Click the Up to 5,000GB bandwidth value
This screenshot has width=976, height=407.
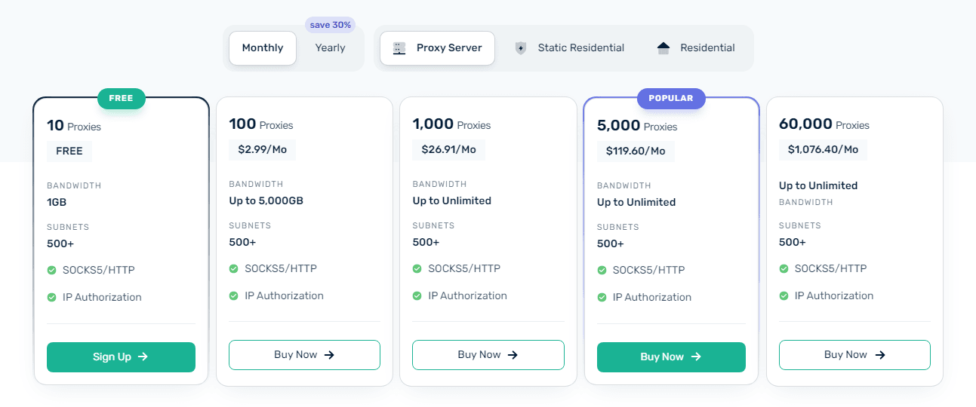[266, 201]
